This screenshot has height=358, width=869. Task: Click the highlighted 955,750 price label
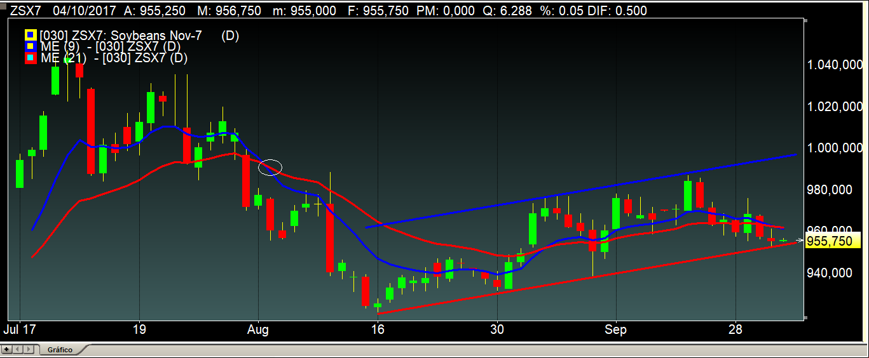pos(833,241)
